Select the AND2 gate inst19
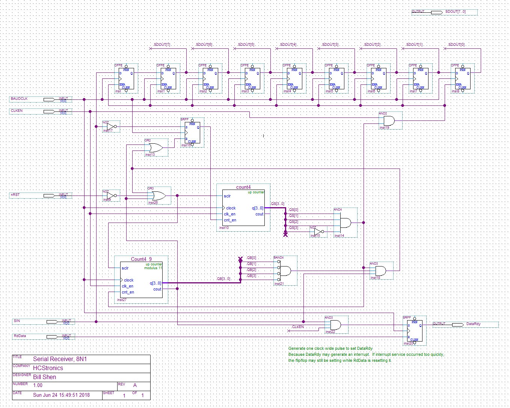 pyautogui.click(x=389, y=121)
